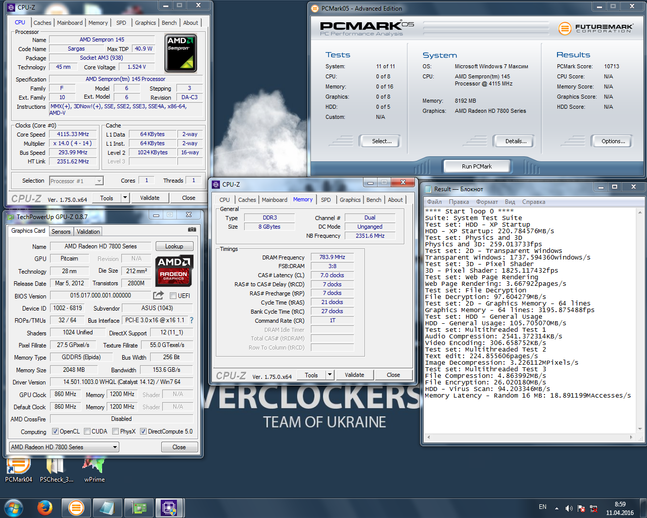Screen dimensions: 647x518
Task: Click the BIOS save arrow icon in GPU-Z
Action: (159, 295)
